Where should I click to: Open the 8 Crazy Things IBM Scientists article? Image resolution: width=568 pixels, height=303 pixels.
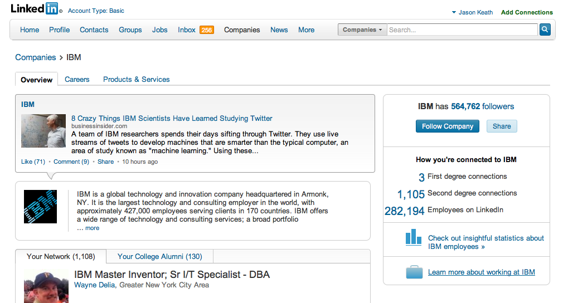172,119
